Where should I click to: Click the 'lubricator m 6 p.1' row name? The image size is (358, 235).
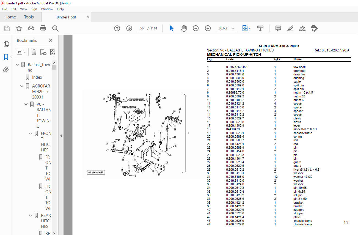click(x=305, y=129)
